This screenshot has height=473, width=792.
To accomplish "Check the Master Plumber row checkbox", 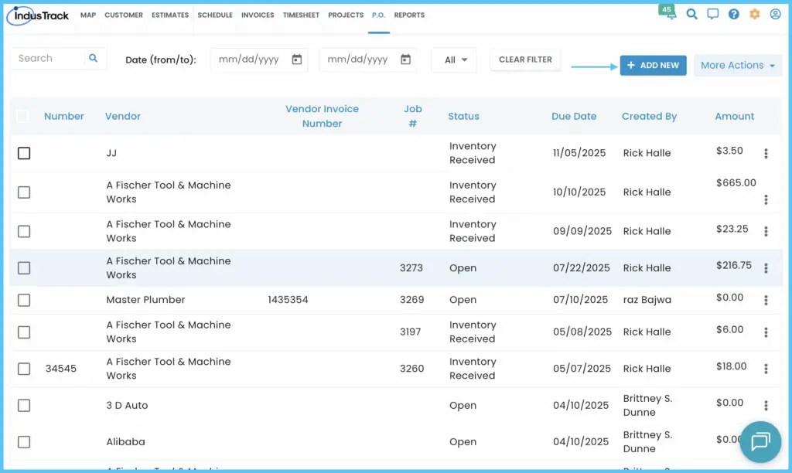I will (24, 300).
